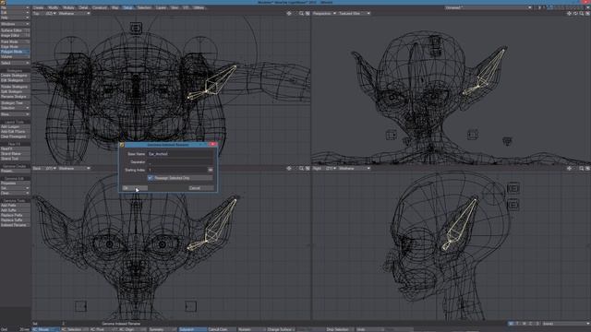Toggle Symmetry in bottom bar
Image resolution: width=591 pixels, height=332 pixels.
(163, 329)
